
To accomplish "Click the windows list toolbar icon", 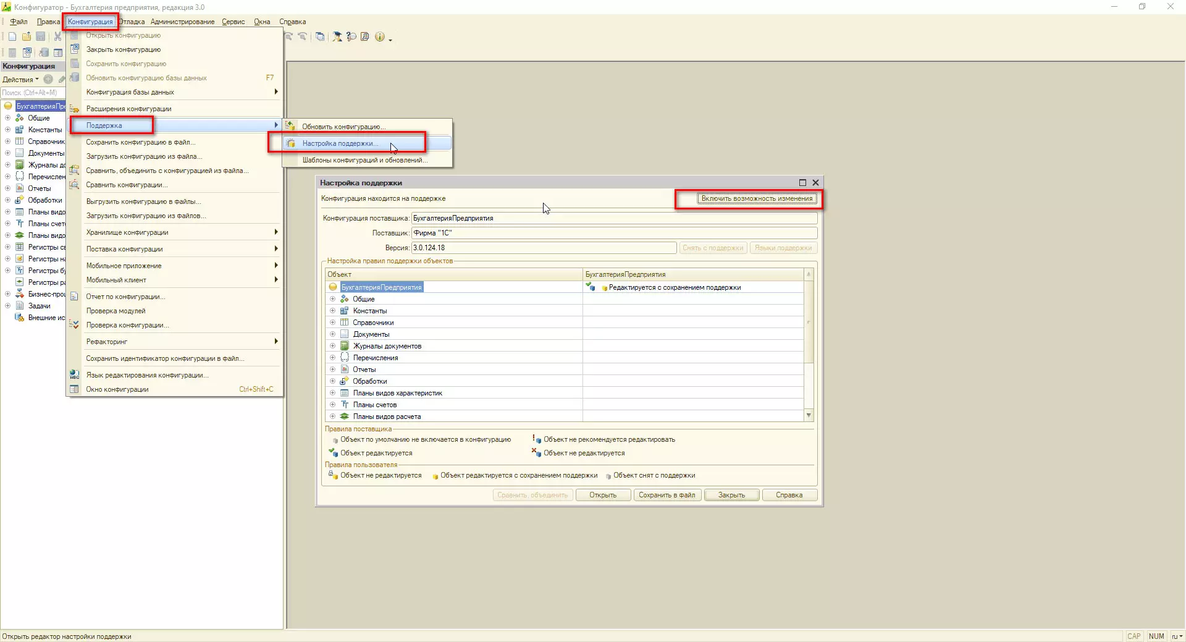I will point(320,36).
